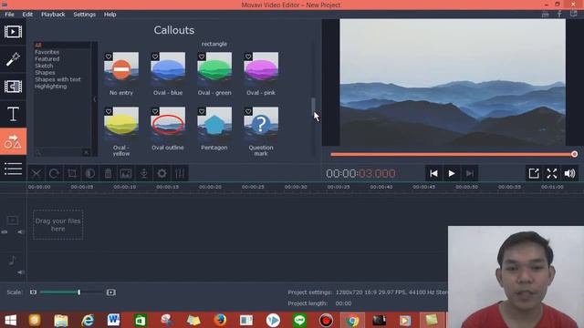This screenshot has height=328, width=584.
Task: Open the Edit menu
Action: point(27,15)
